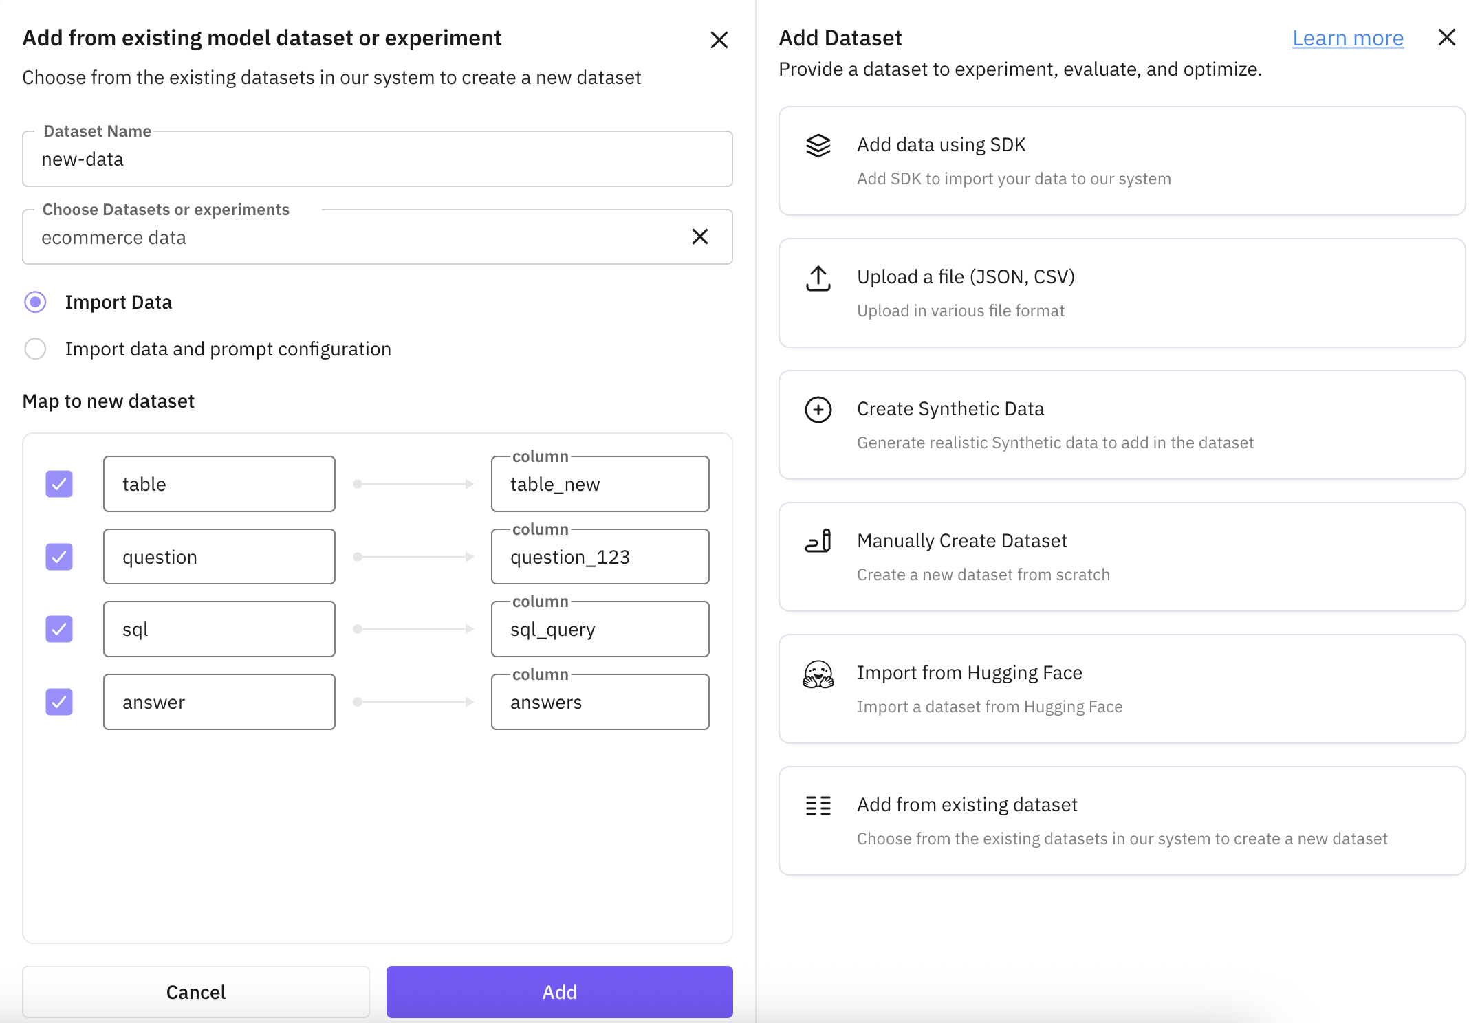Click the upload arrow icon for file upload
This screenshot has width=1480, height=1023.
tap(818, 278)
